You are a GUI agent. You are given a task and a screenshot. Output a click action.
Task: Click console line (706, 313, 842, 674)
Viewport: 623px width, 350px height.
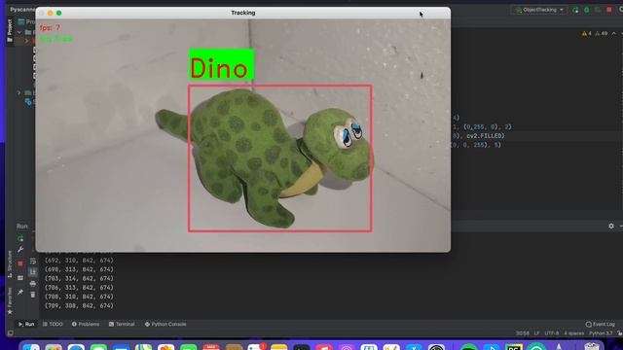(x=79, y=288)
